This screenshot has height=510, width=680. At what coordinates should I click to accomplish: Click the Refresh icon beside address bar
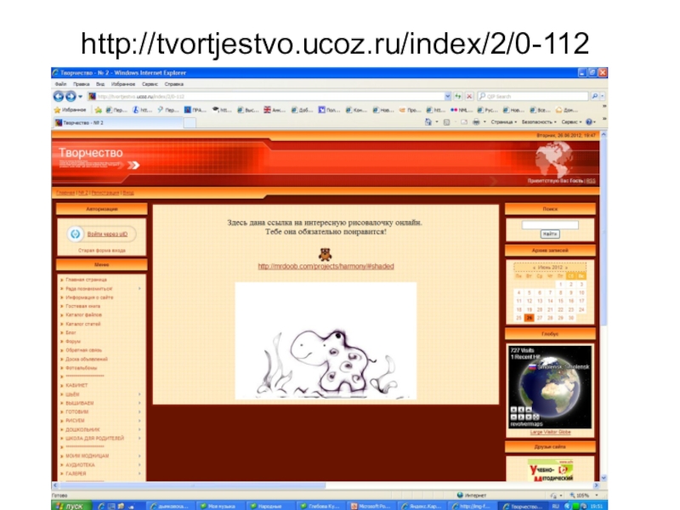458,96
